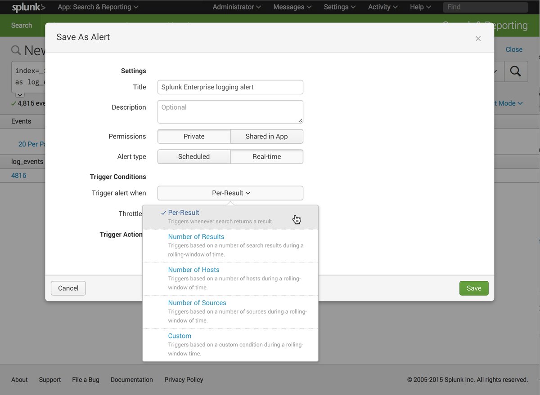Open the Administrator account menu
The height and width of the screenshot is (395, 540).
click(236, 7)
